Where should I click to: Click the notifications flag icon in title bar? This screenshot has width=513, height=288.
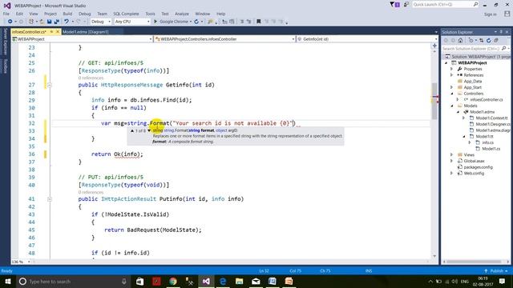click(x=394, y=5)
